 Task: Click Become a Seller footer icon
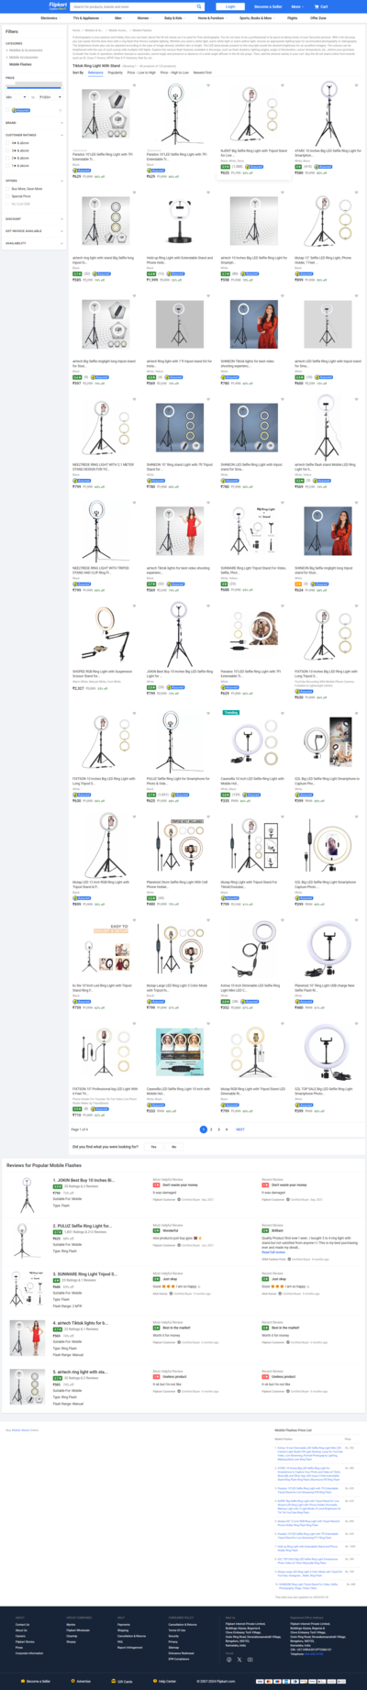click(22, 1681)
